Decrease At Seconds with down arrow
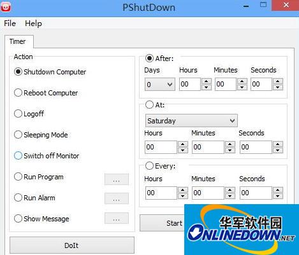Viewport: 299px width, 255px height. point(278,150)
